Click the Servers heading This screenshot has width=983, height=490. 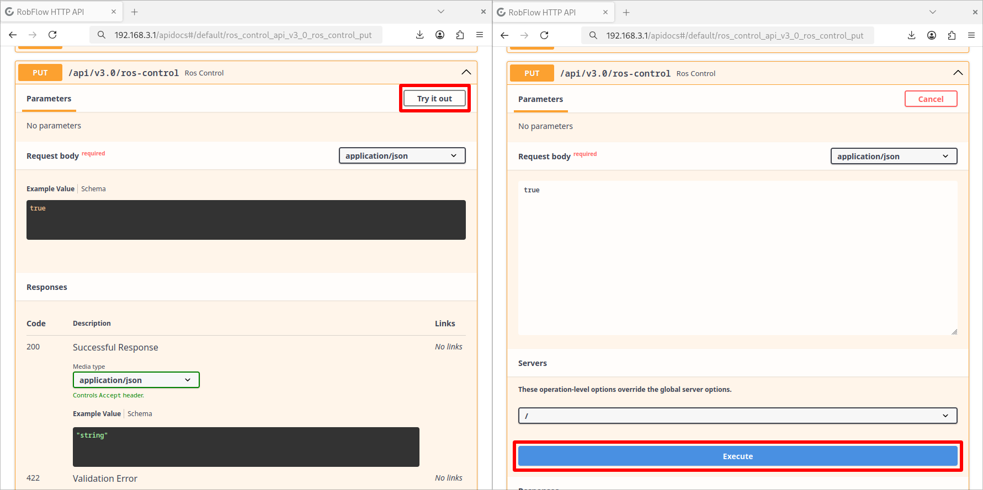coord(533,363)
